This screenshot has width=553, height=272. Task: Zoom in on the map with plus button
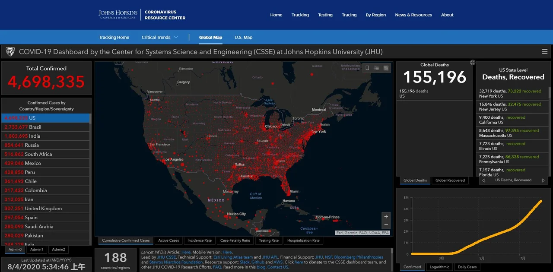pyautogui.click(x=386, y=216)
